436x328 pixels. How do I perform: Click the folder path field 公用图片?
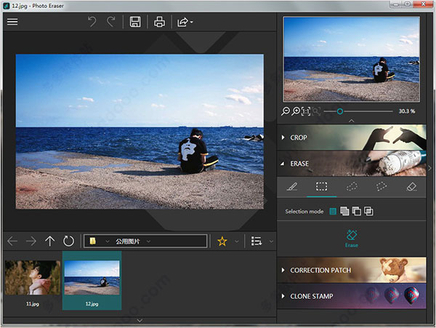click(145, 241)
